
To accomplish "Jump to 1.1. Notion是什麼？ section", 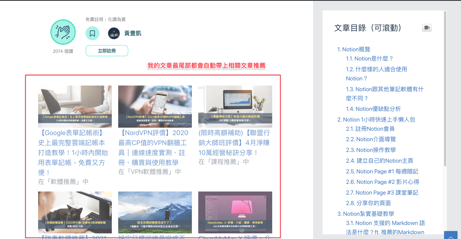I will tap(370, 59).
